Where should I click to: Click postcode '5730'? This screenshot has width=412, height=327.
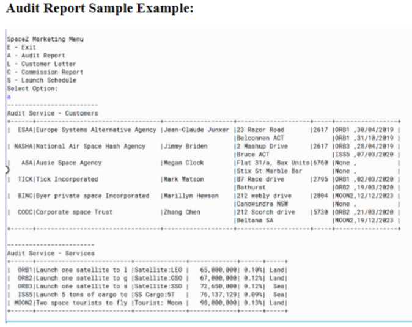[320, 212]
